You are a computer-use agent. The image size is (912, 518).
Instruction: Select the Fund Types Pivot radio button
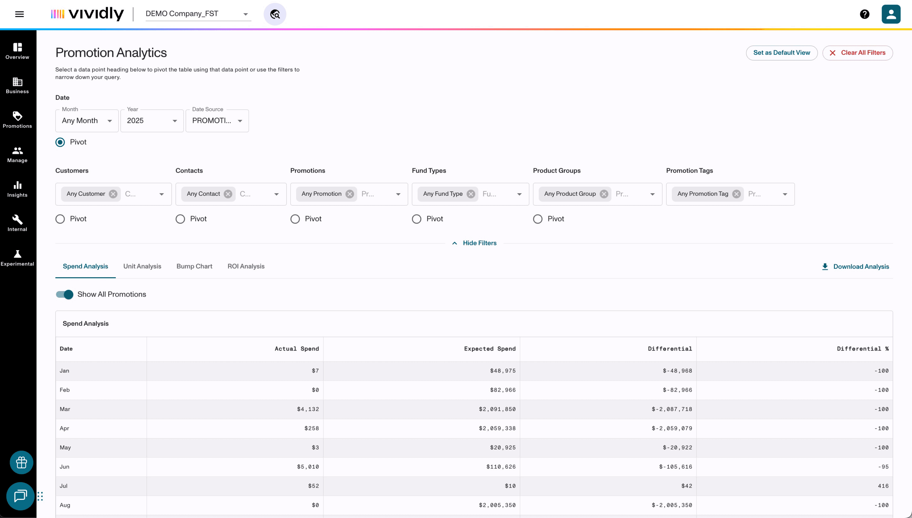tap(417, 219)
